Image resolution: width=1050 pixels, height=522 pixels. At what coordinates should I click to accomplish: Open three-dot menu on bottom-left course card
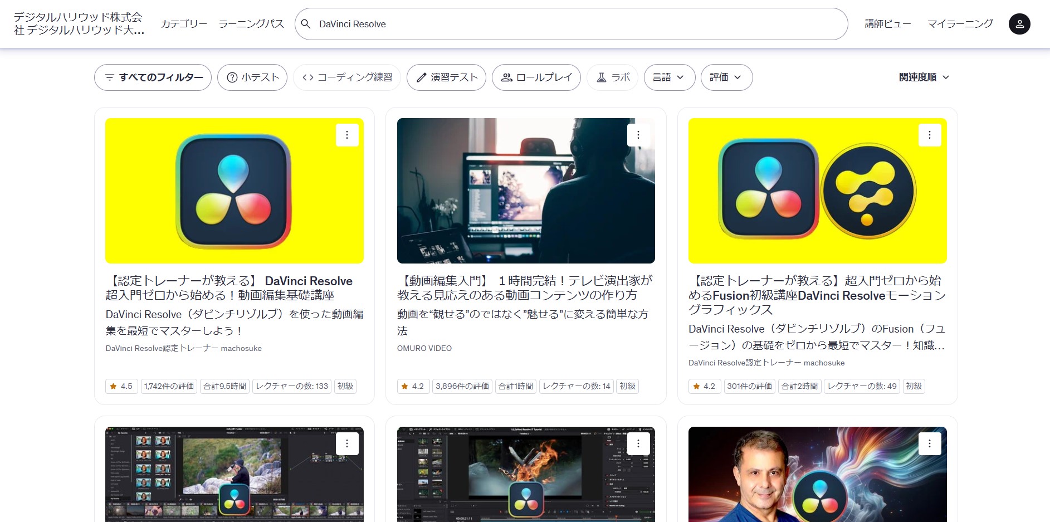pyautogui.click(x=346, y=443)
